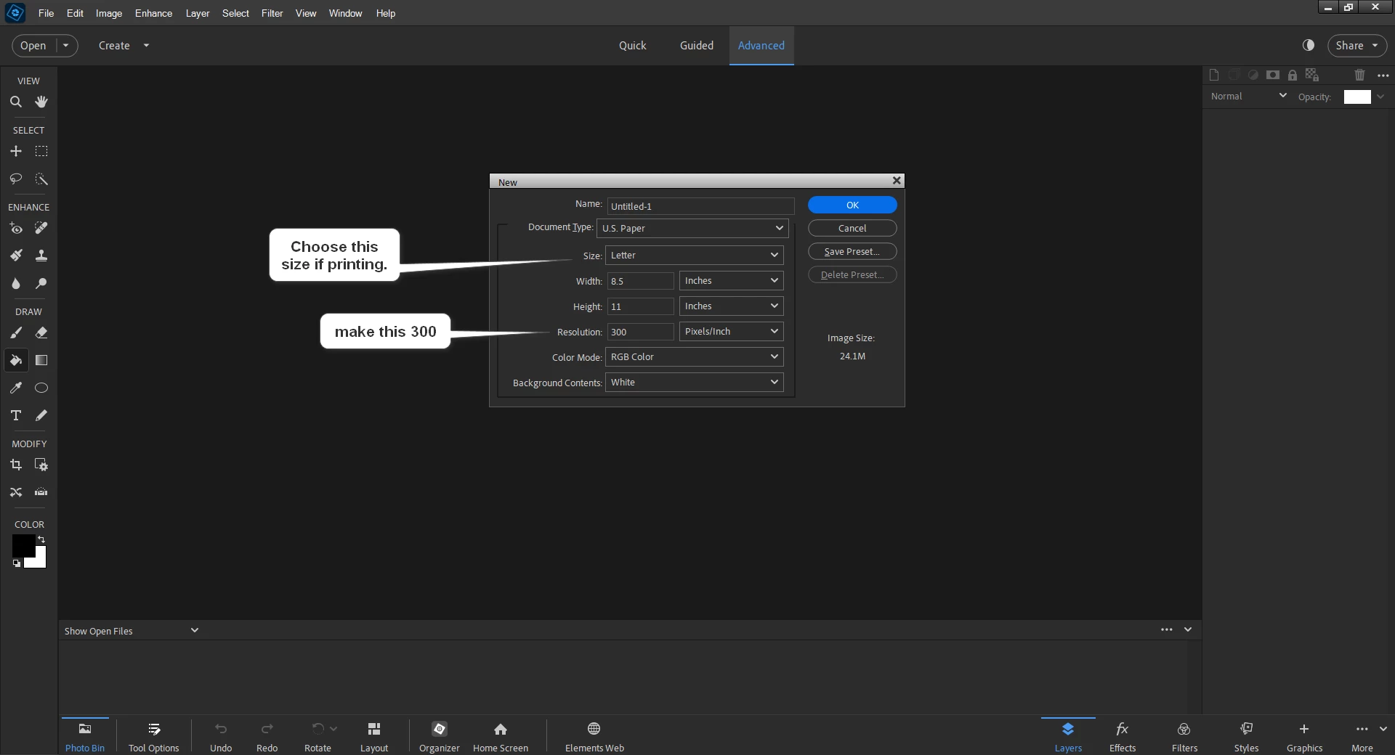This screenshot has height=755, width=1395.
Task: Switch to the Advanced tab
Action: (761, 45)
